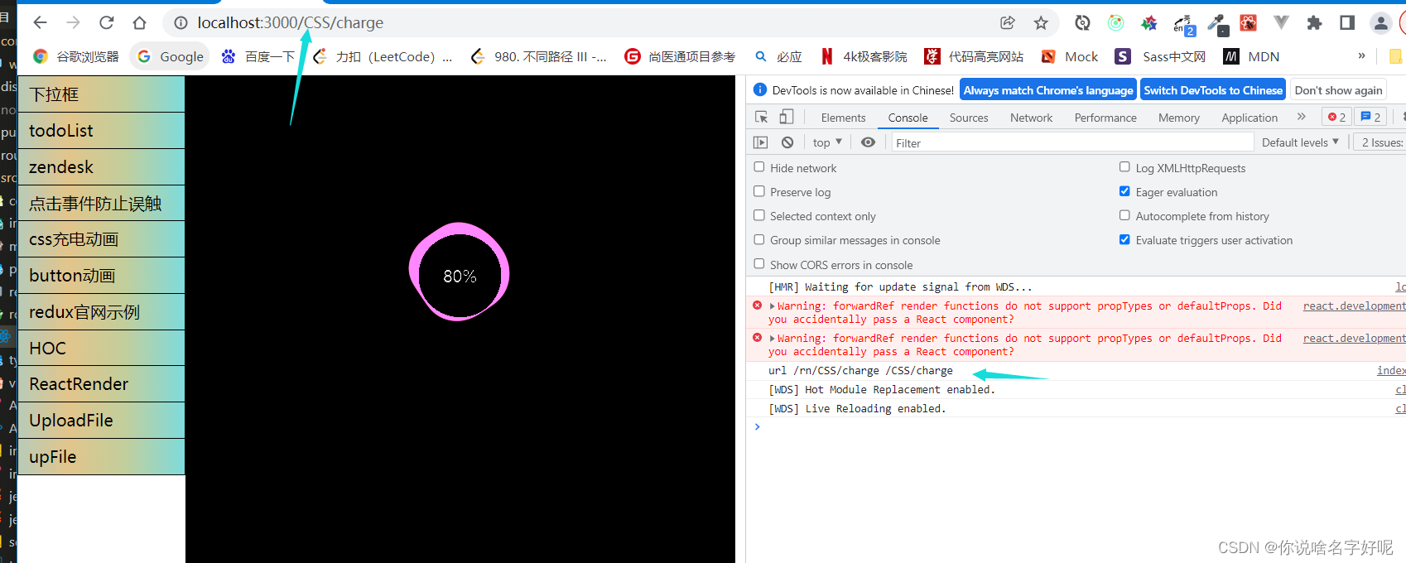Enable Selected context only checkbox
Viewport: 1406px width, 563px height.
click(x=759, y=215)
